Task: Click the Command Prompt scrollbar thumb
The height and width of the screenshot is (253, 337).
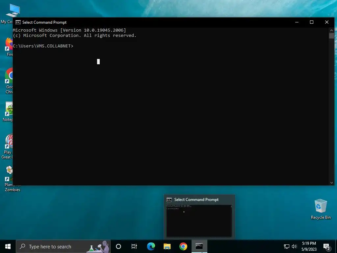Action: 331,36
